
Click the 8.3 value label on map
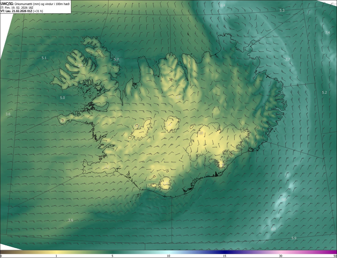273,229
